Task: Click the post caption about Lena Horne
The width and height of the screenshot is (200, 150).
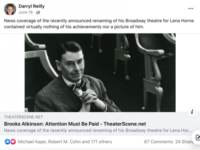Action: tap(99, 24)
